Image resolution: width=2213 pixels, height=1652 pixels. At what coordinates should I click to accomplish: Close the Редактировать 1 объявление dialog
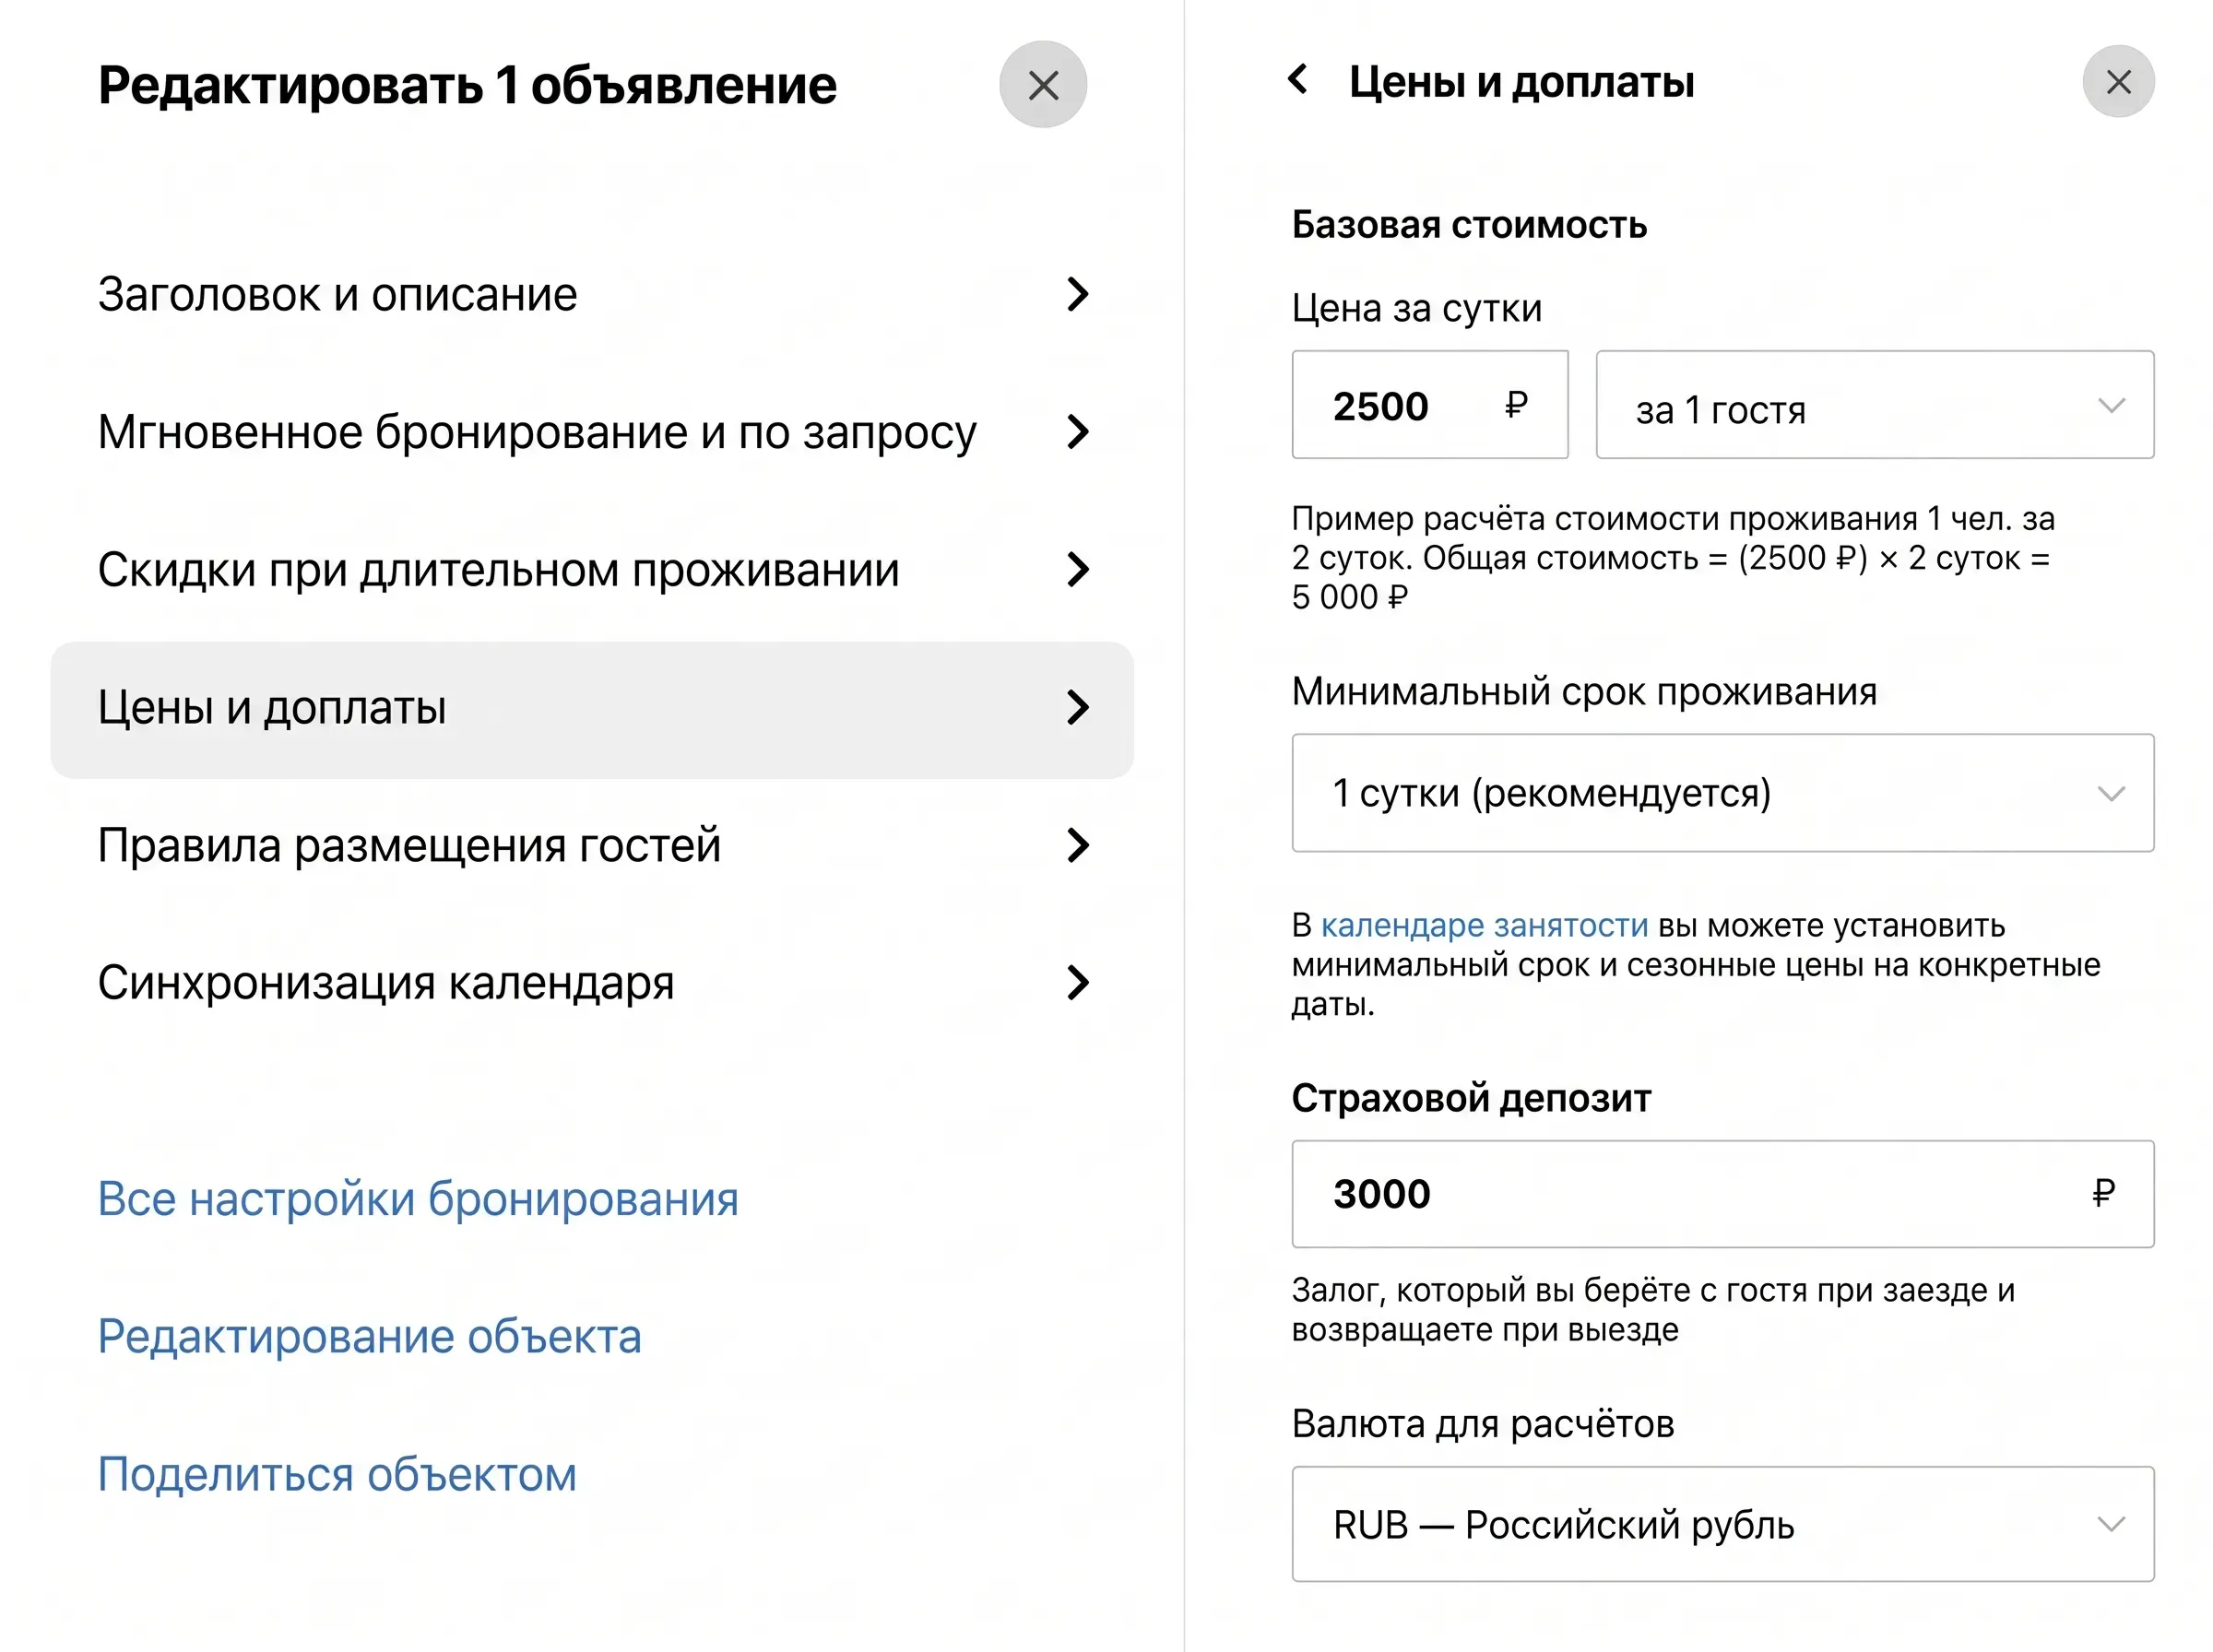pyautogui.click(x=1043, y=85)
